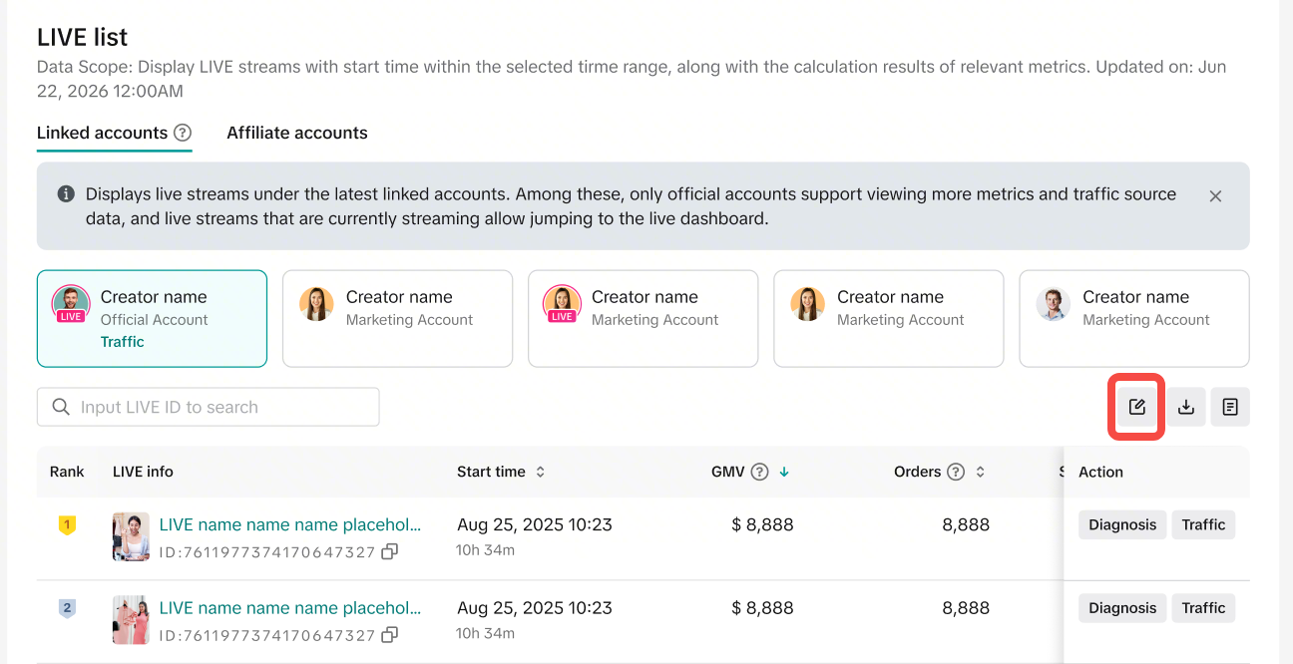The image size is (1293, 664).
Task: Select the last Marketing Account creator card
Action: click(x=1133, y=318)
